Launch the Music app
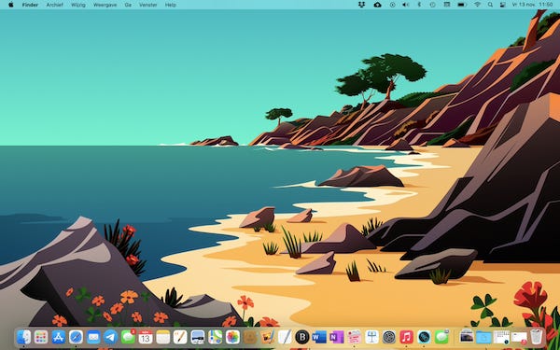 [x=406, y=337]
